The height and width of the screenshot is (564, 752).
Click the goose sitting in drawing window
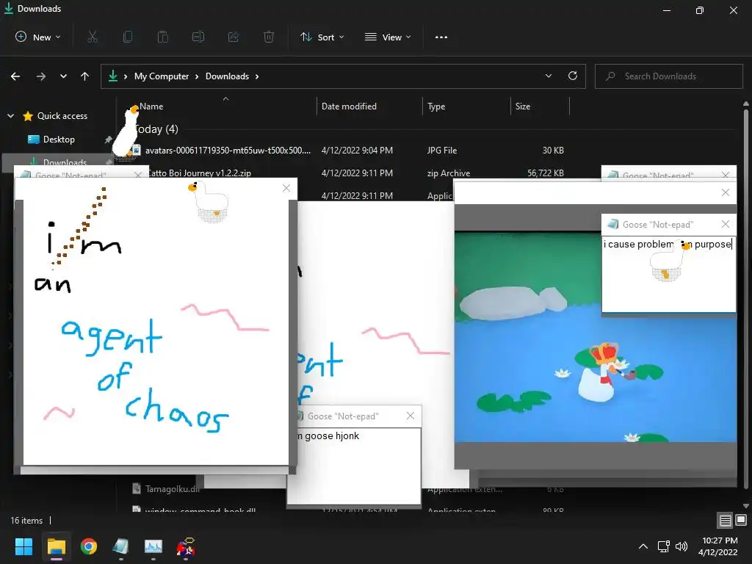209,201
